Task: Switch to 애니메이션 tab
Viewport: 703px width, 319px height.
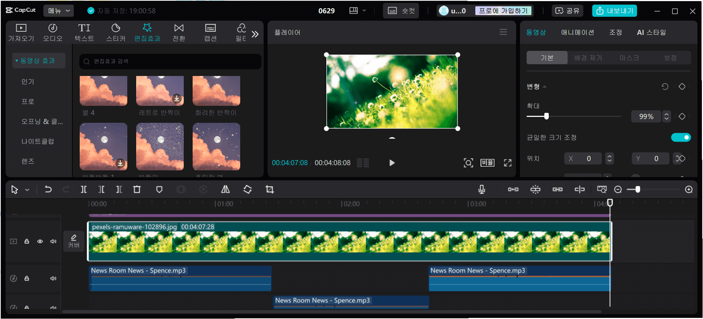Action: (x=578, y=32)
